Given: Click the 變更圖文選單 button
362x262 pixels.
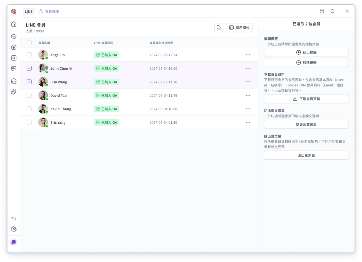Looking at the screenshot, I should (x=306, y=124).
